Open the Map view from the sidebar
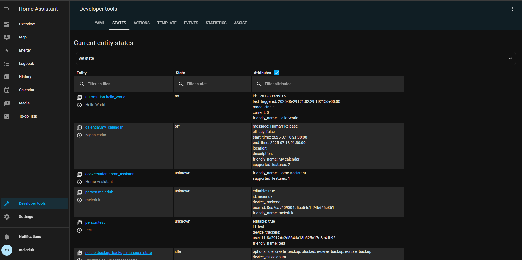The width and height of the screenshot is (522, 260). tap(7, 37)
